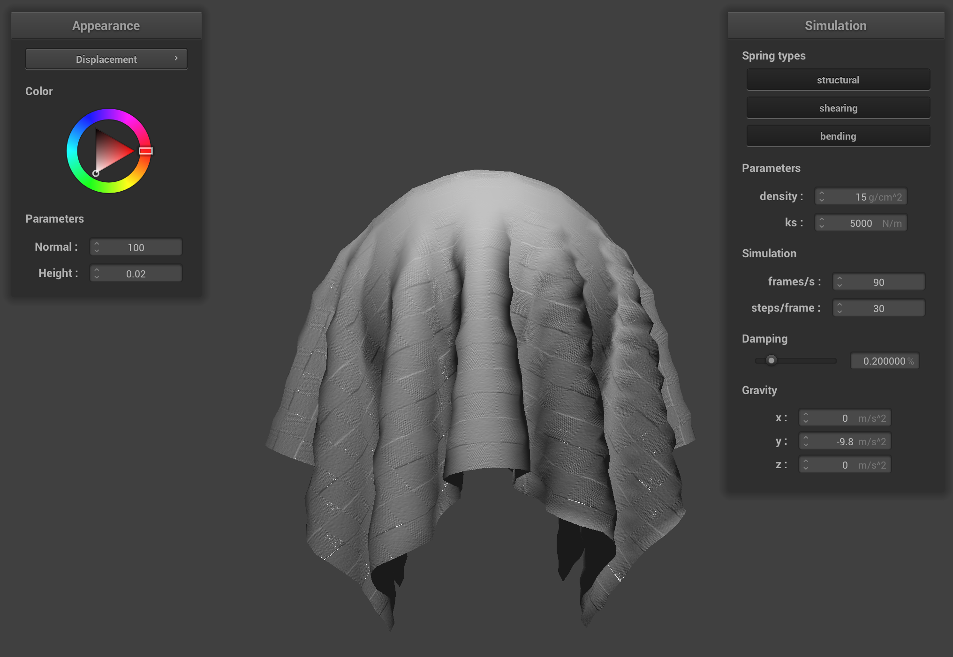
Task: Decrease density with the down arrow
Action: coord(822,200)
